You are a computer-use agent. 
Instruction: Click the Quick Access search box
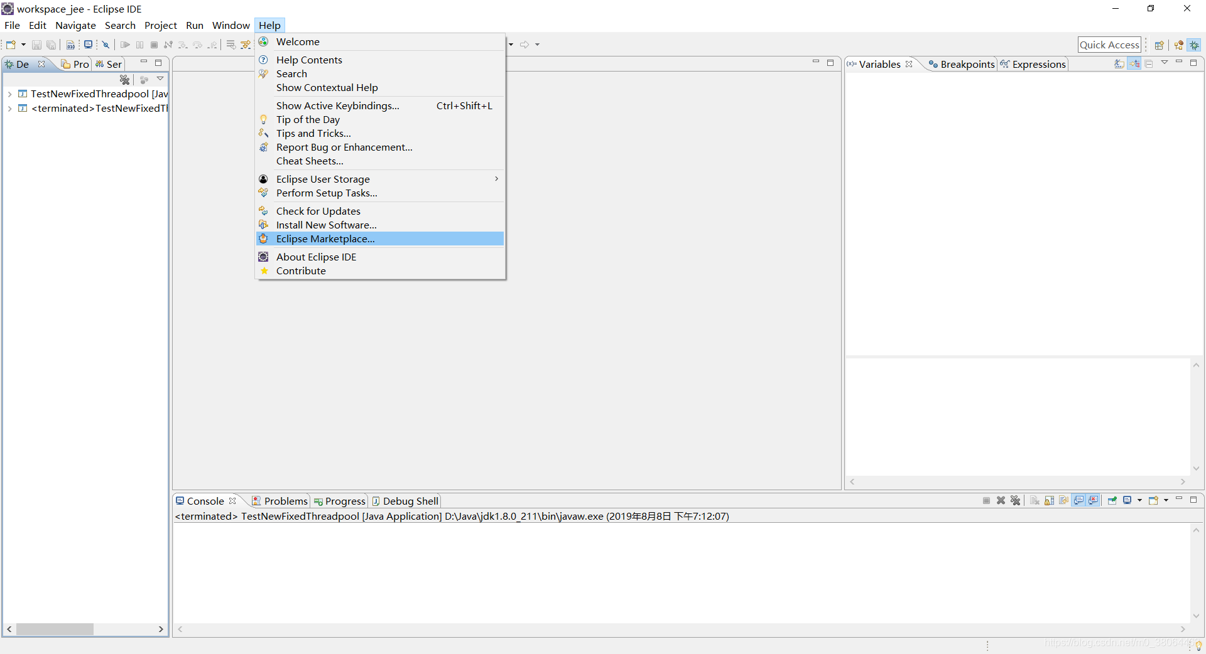[x=1110, y=45]
